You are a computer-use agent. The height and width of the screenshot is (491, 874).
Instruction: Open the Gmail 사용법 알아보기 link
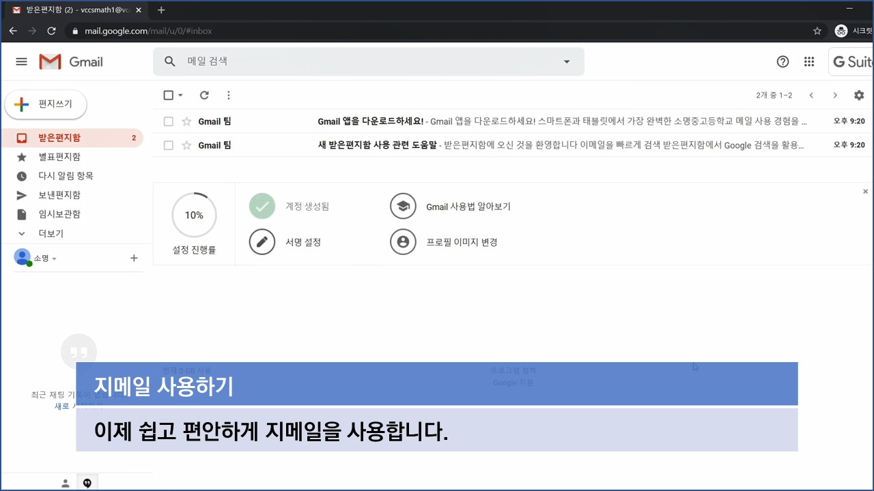468,207
